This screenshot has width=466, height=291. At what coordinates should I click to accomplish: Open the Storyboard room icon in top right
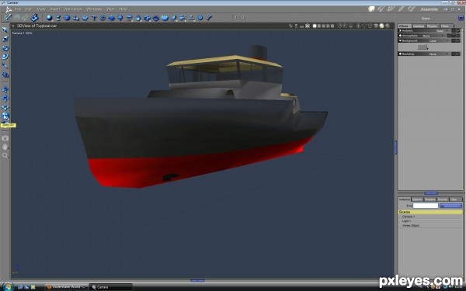coord(391,9)
